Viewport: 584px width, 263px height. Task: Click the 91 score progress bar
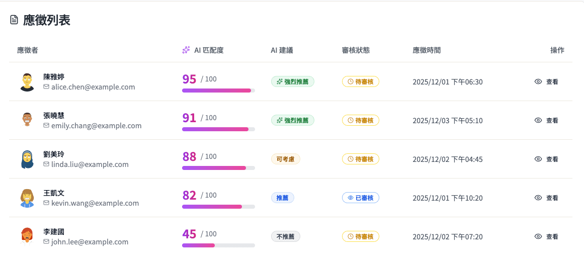pyautogui.click(x=219, y=129)
